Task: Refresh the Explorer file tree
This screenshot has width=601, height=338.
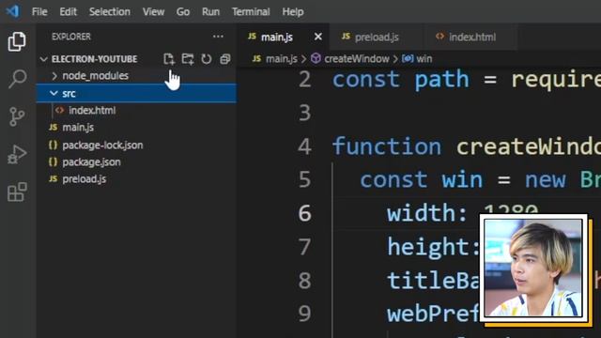Action: tap(207, 59)
